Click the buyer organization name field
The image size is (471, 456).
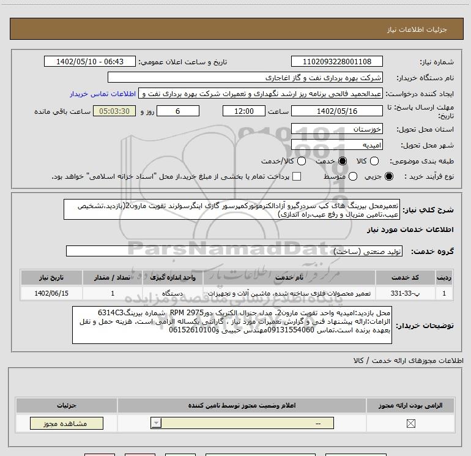coord(245,77)
